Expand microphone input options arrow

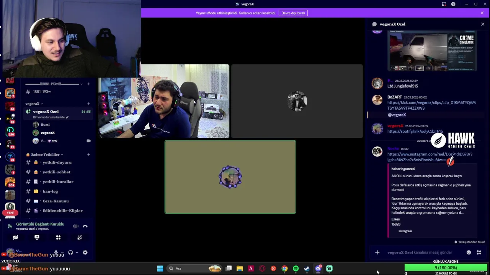(62, 252)
